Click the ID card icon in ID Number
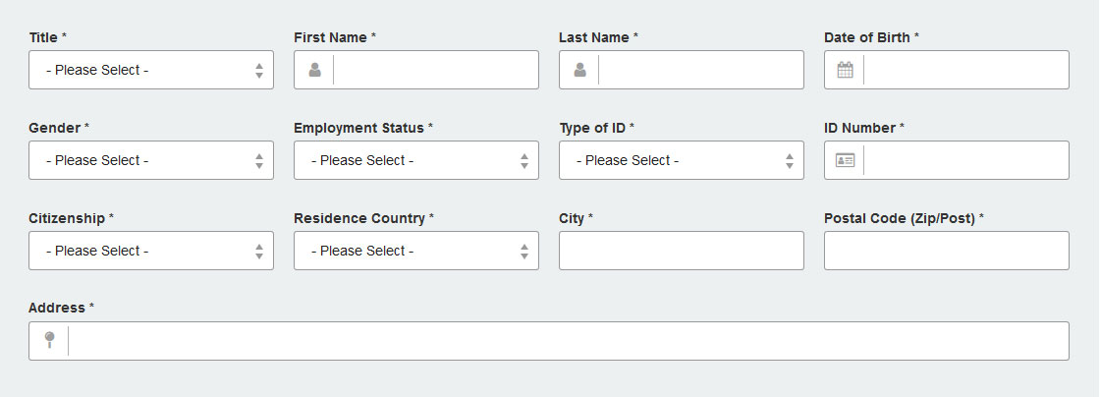This screenshot has width=1100, height=397. (846, 160)
